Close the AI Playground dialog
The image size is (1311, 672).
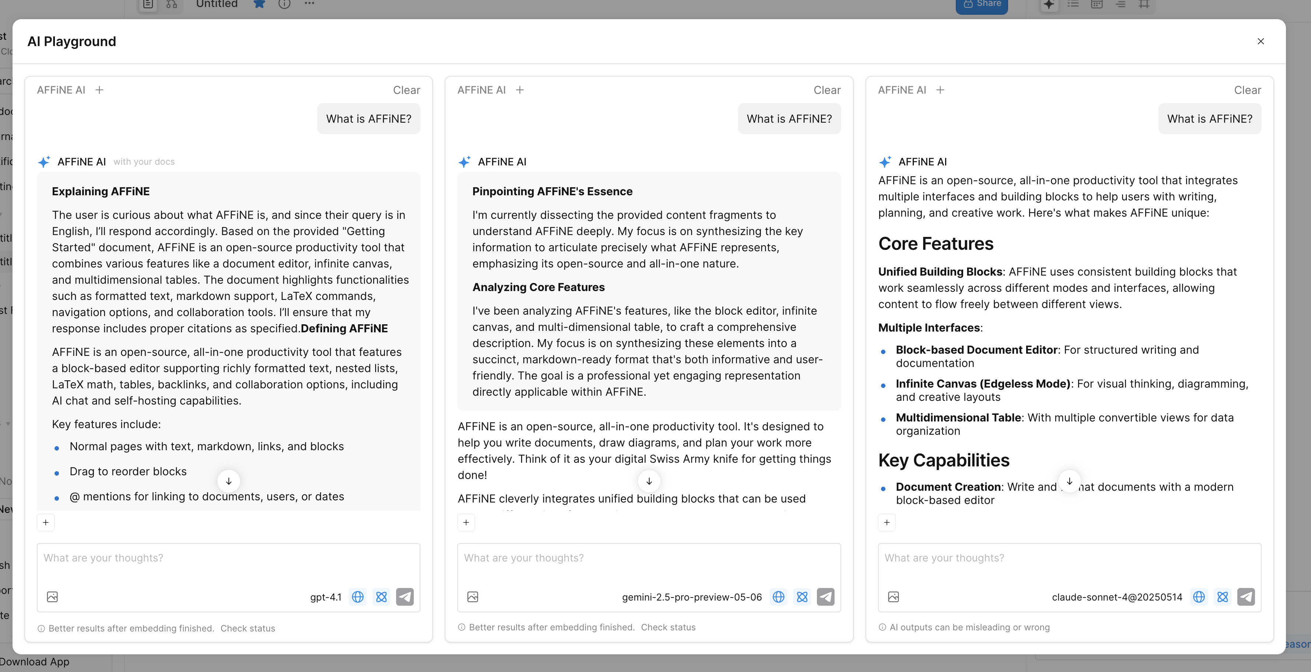click(x=1261, y=41)
